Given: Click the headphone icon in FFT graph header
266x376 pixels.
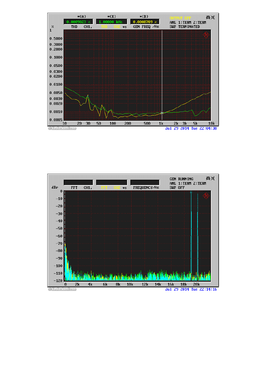Looking at the screenshot, I should click(208, 178).
